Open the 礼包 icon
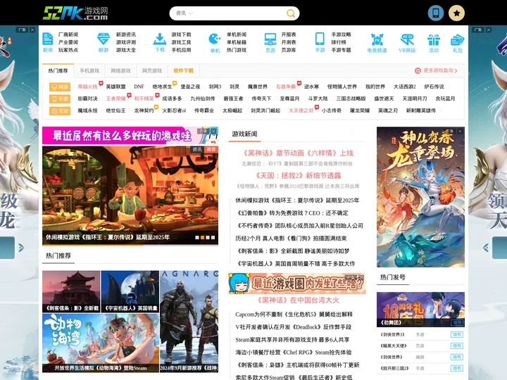 [457, 43]
